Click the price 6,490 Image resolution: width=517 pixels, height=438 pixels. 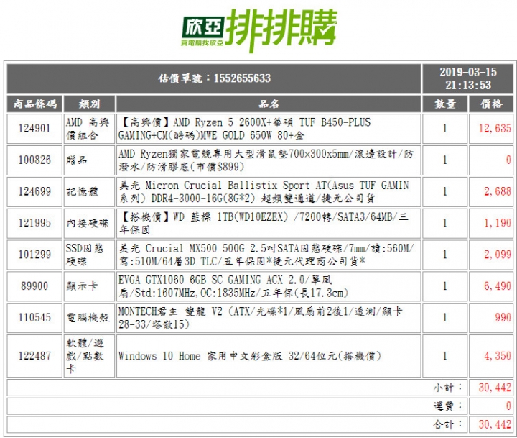click(497, 286)
